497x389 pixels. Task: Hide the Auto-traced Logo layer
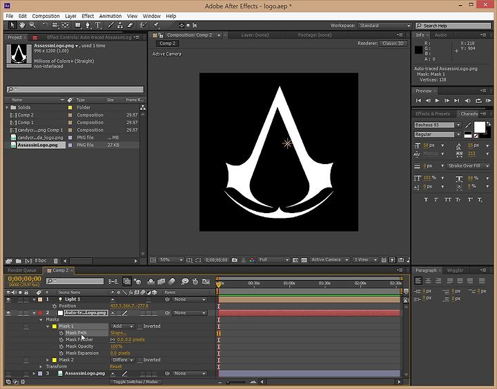click(8, 313)
